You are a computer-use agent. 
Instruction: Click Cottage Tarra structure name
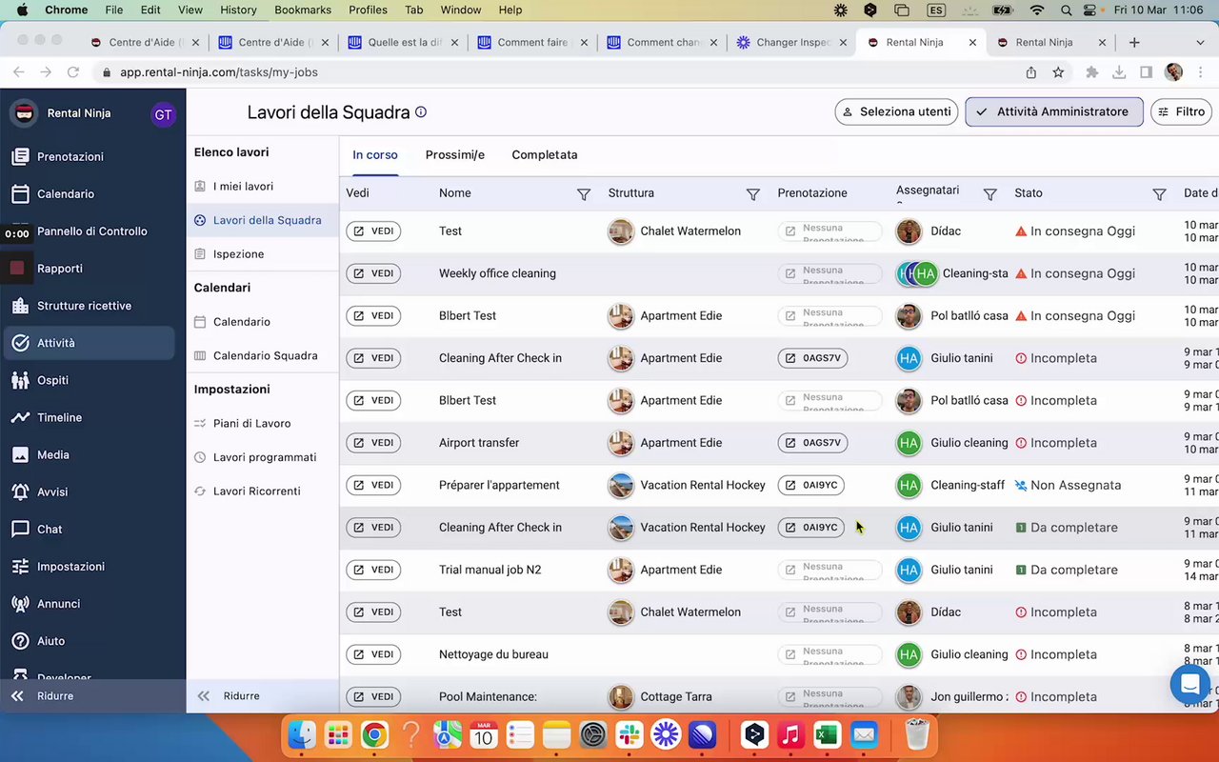point(676,697)
